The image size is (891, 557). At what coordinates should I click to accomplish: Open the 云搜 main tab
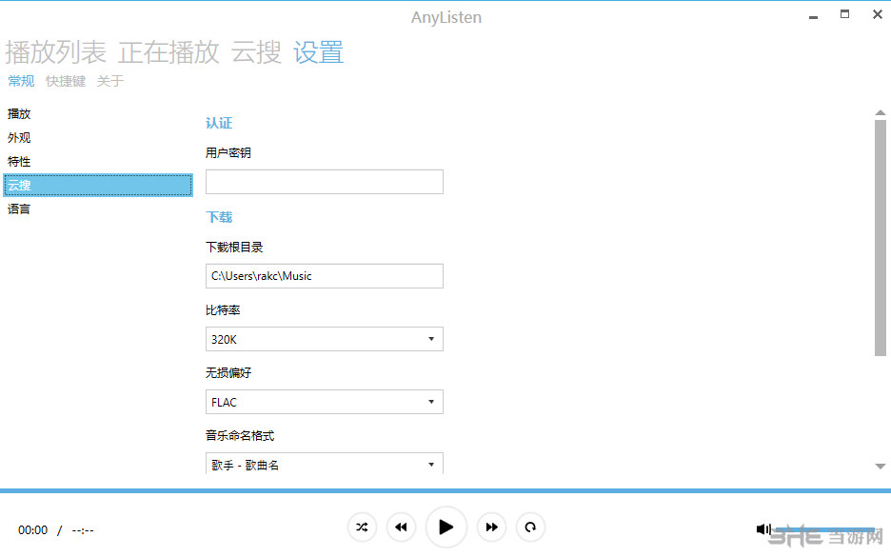pyautogui.click(x=256, y=52)
